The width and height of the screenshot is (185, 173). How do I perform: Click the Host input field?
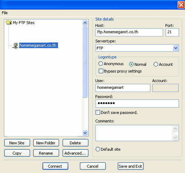click(x=129, y=32)
